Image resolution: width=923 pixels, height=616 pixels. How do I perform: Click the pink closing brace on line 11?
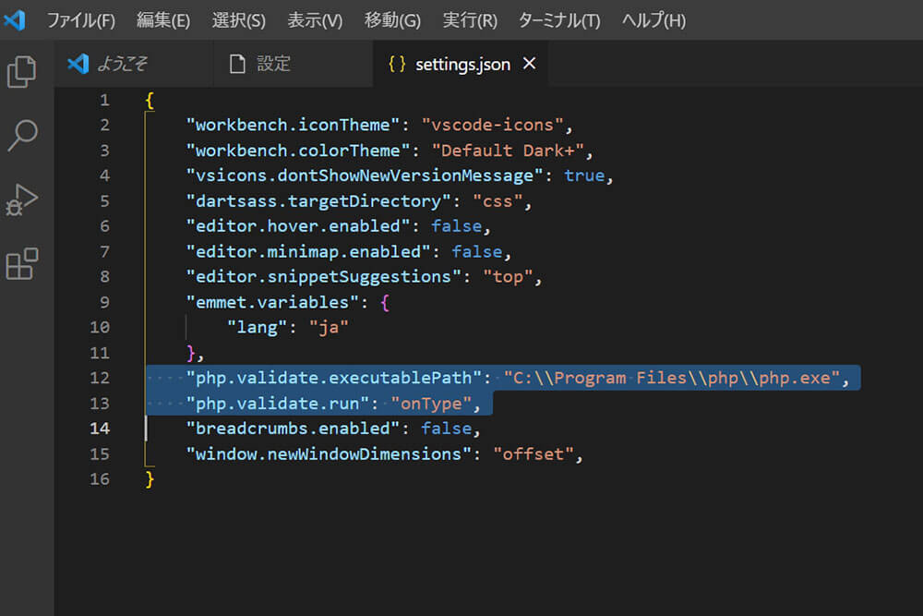point(190,353)
